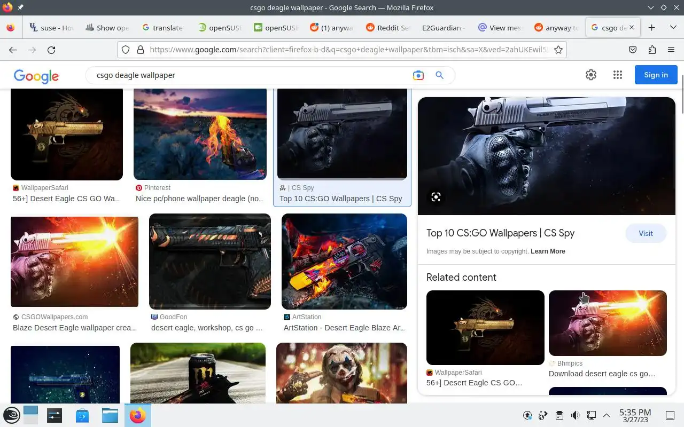Select the GoodFon desert eagle thumbnail

tap(210, 262)
